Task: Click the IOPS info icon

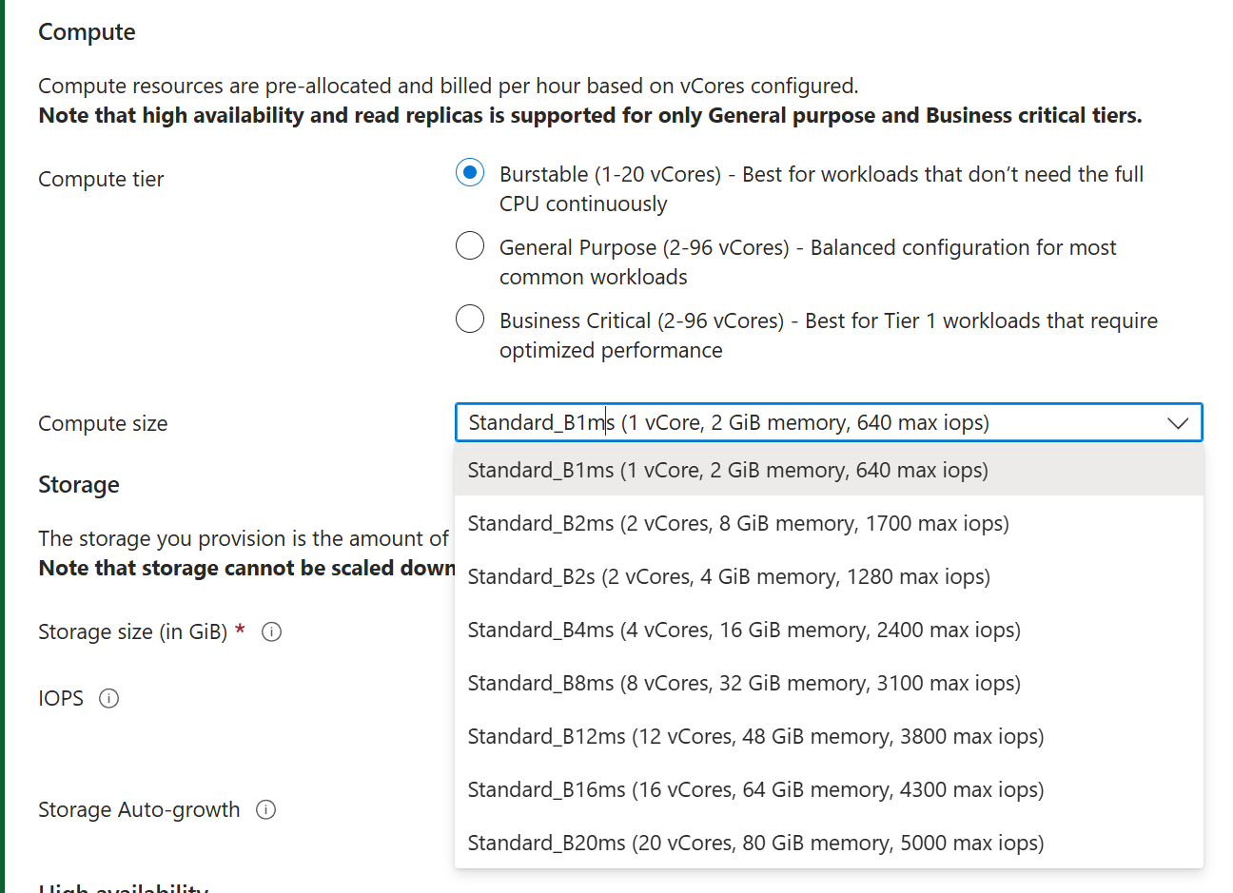Action: click(109, 698)
